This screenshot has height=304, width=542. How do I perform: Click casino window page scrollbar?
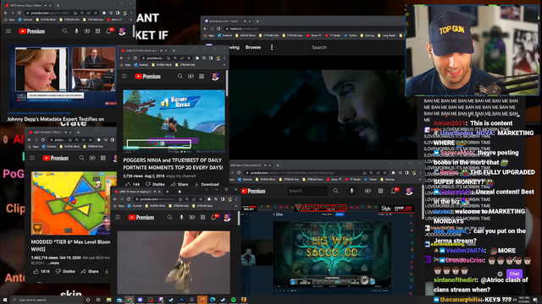(x=423, y=203)
